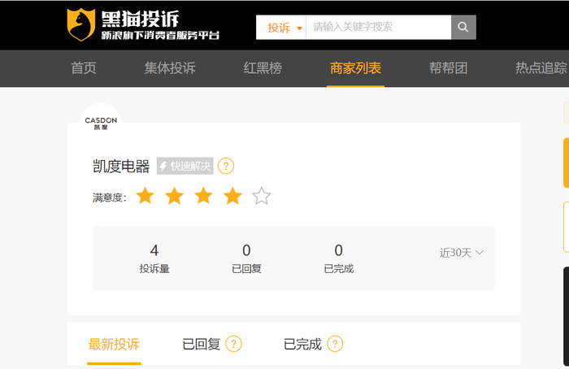Click the help icon next to 已完成 tab
The image size is (569, 369).
coord(335,344)
